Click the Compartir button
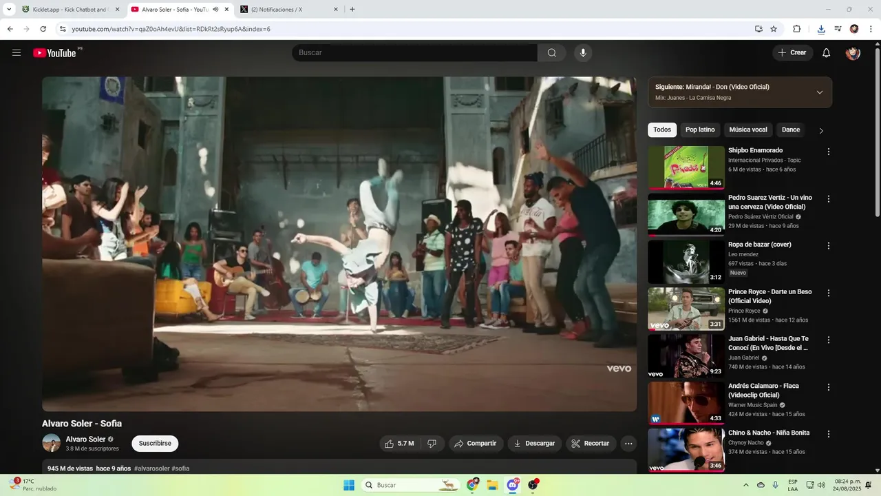Viewport: 881px width, 496px height. coord(476,444)
